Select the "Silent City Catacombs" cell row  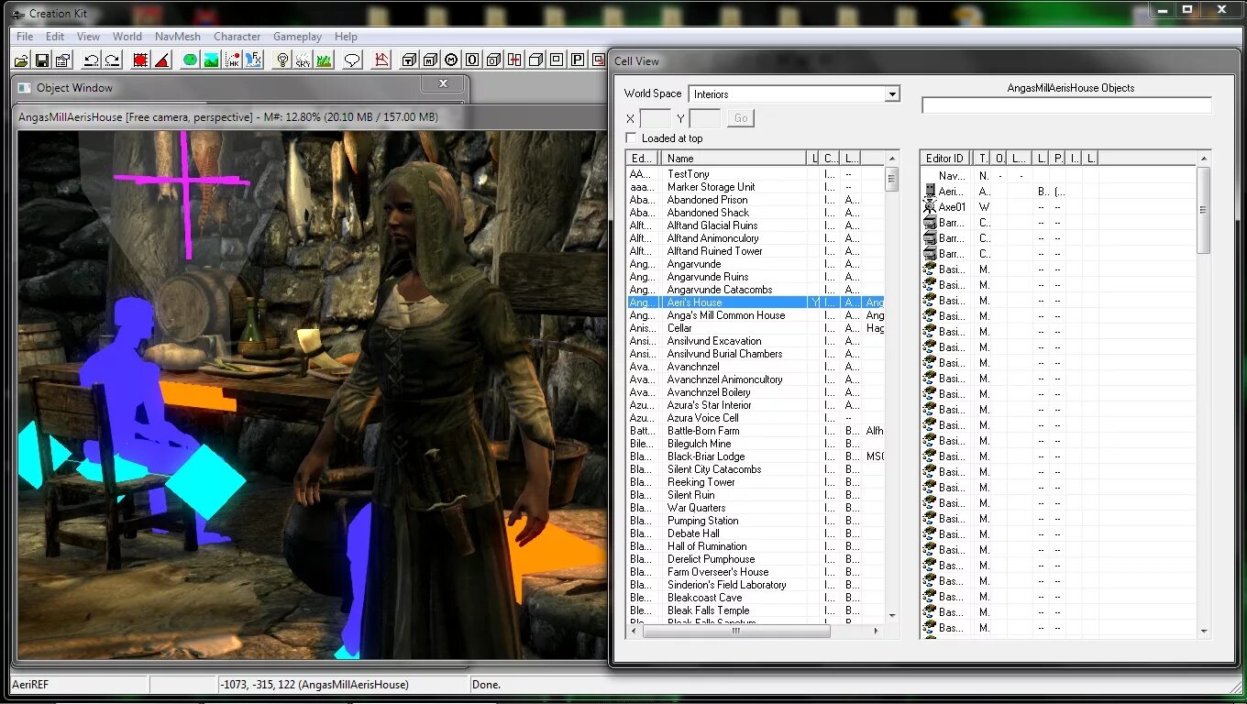pyautogui.click(x=756, y=469)
